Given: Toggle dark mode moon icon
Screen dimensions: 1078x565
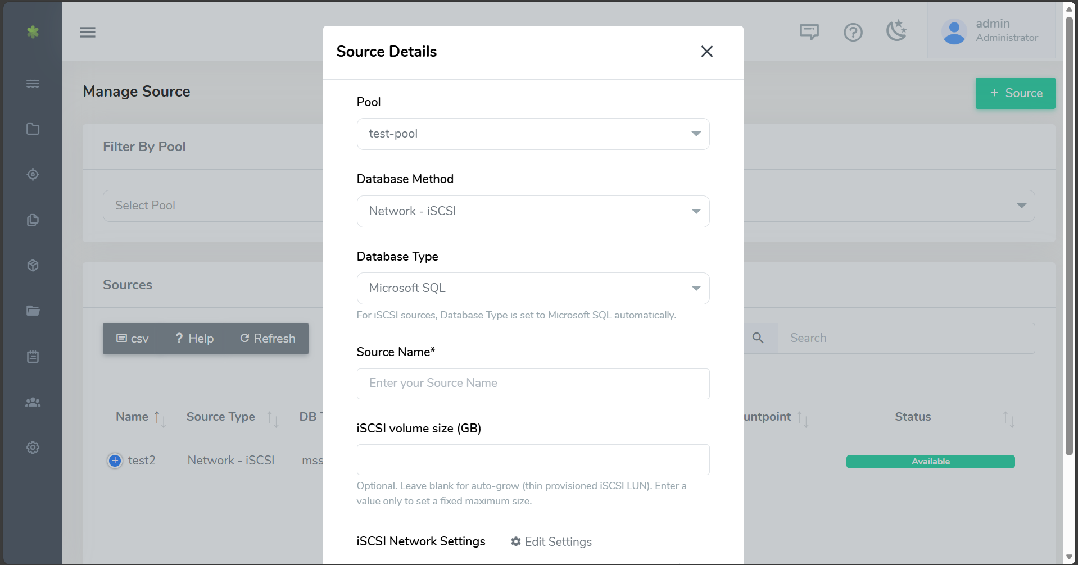Looking at the screenshot, I should pyautogui.click(x=896, y=31).
